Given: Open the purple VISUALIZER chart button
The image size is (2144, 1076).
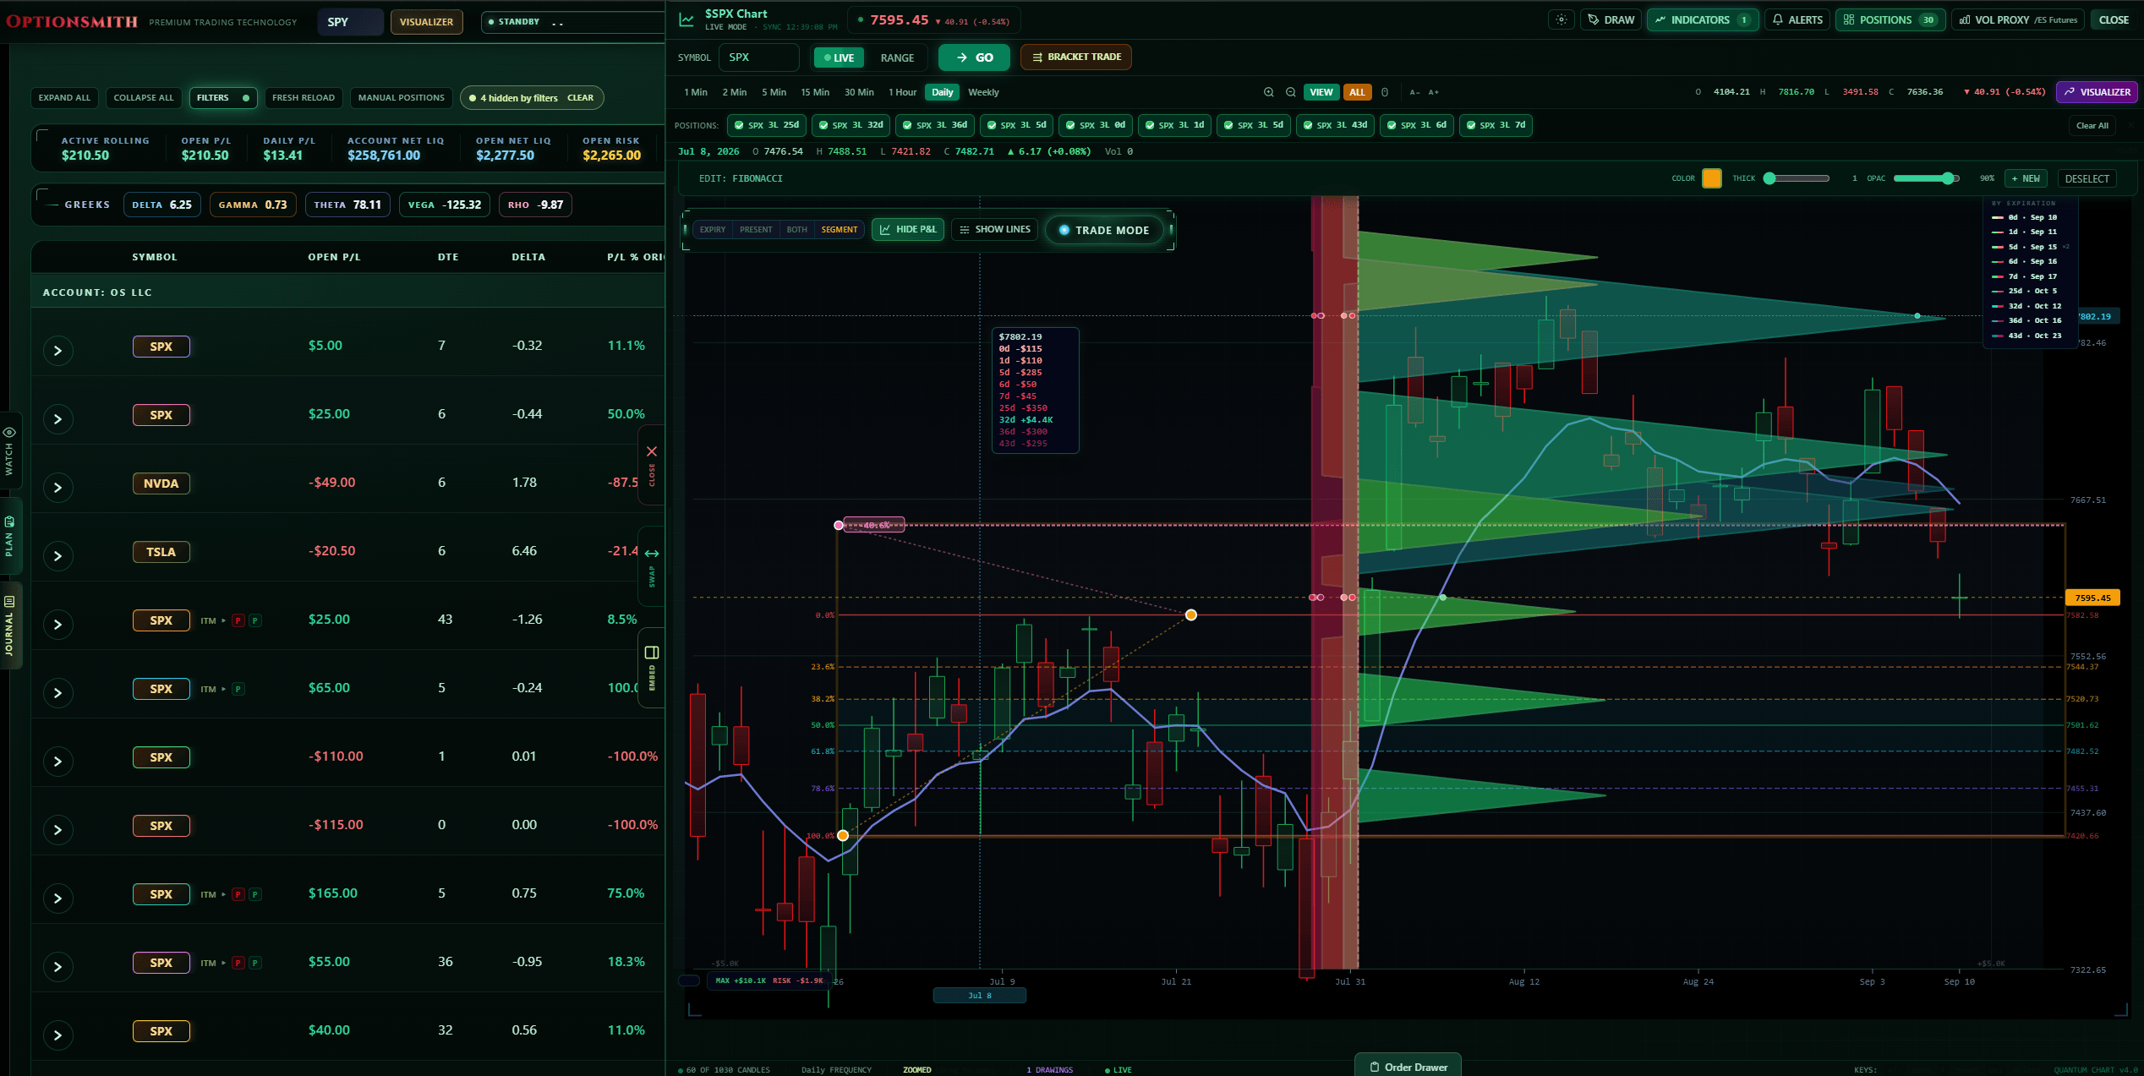Looking at the screenshot, I should click(x=2097, y=92).
